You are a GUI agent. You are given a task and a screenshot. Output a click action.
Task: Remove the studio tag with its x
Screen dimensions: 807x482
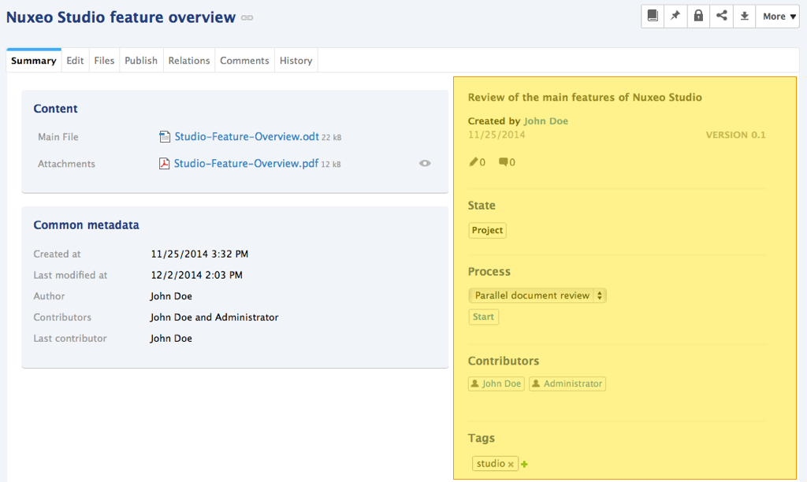[511, 465]
